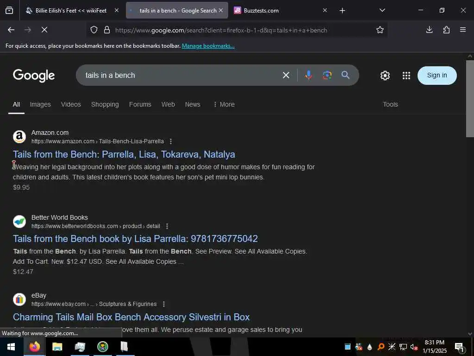Expand the More search filters menu
This screenshot has width=474, height=356.
224,104
